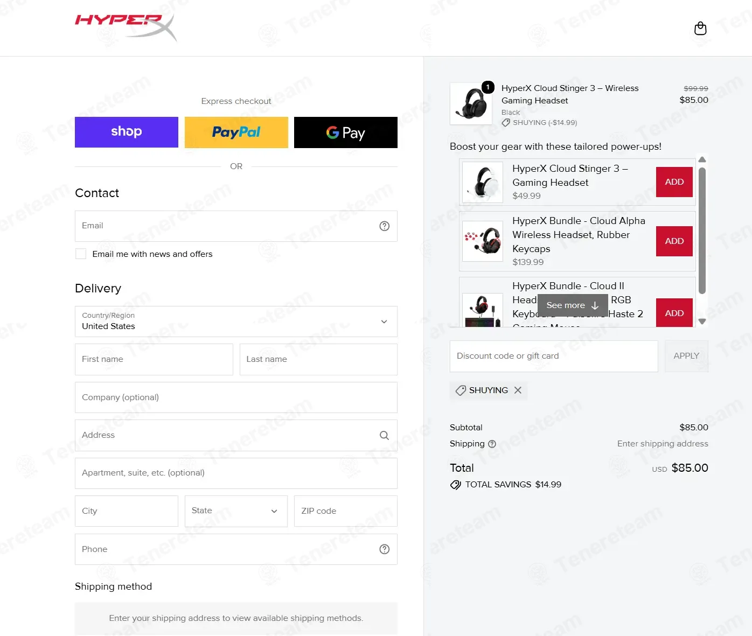752x636 pixels.
Task: Focus the ZIP code field
Action: tap(346, 511)
